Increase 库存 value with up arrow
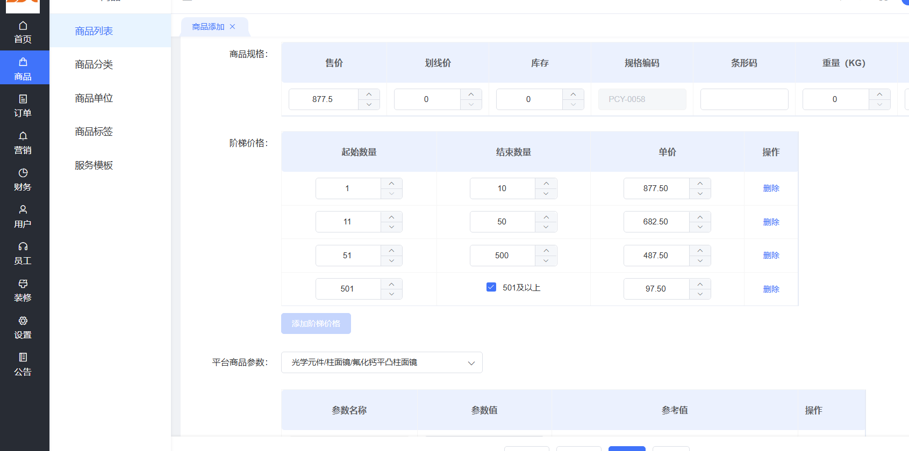The height and width of the screenshot is (451, 909). click(573, 94)
